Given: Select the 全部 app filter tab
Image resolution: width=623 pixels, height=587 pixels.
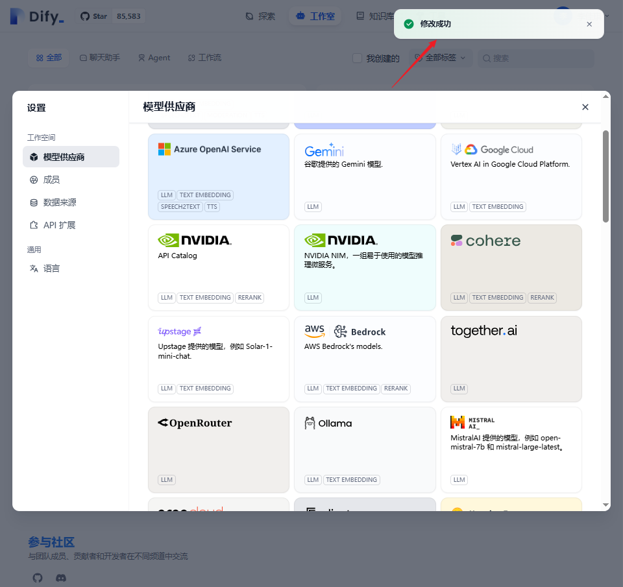Looking at the screenshot, I should 49,58.
